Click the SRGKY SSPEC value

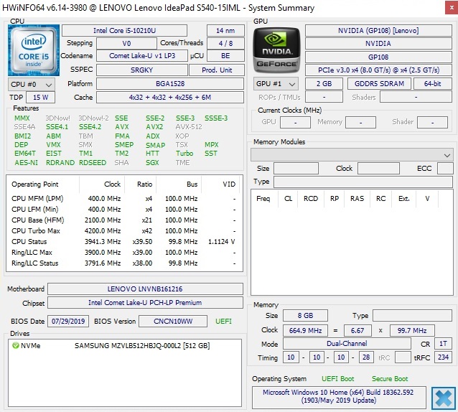coord(142,70)
